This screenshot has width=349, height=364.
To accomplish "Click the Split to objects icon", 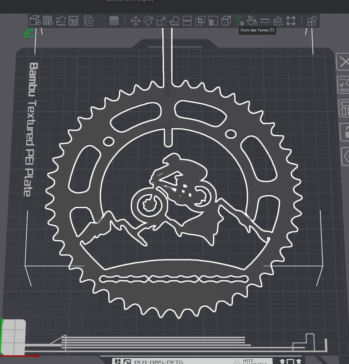I will (x=88, y=21).
